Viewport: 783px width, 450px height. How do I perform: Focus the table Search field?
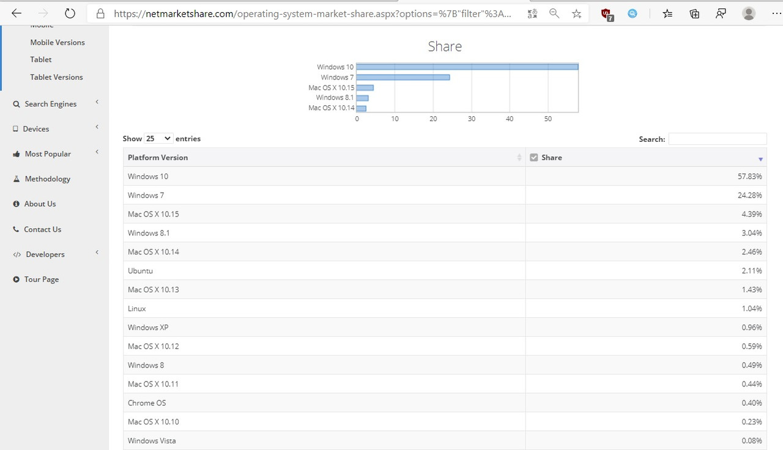[x=718, y=139]
